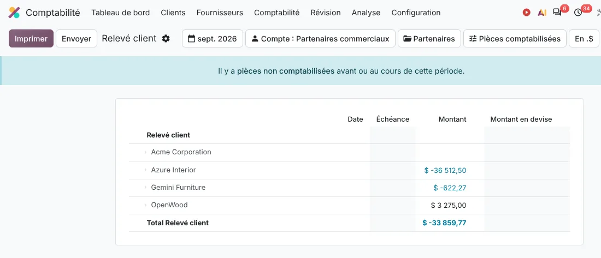Open the Odoo Comptabilité app logo
Screen dimensions: 601x258
14,13
